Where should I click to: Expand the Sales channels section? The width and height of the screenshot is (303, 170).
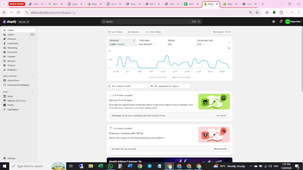pos(32,76)
